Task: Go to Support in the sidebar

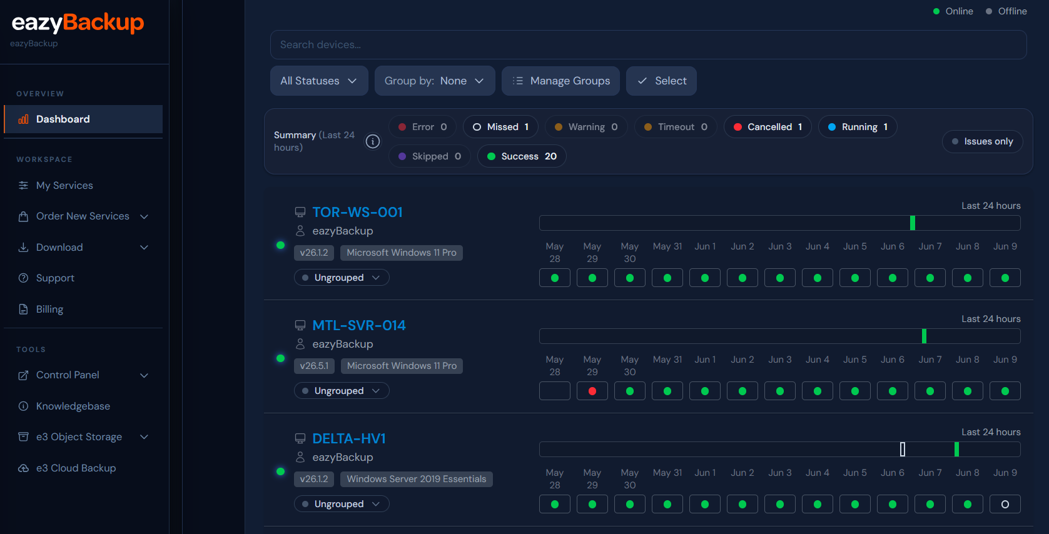Action: (83, 278)
